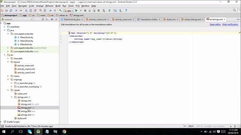
Task: Click the Redo arrow icon
Action: click(x=21, y=10)
